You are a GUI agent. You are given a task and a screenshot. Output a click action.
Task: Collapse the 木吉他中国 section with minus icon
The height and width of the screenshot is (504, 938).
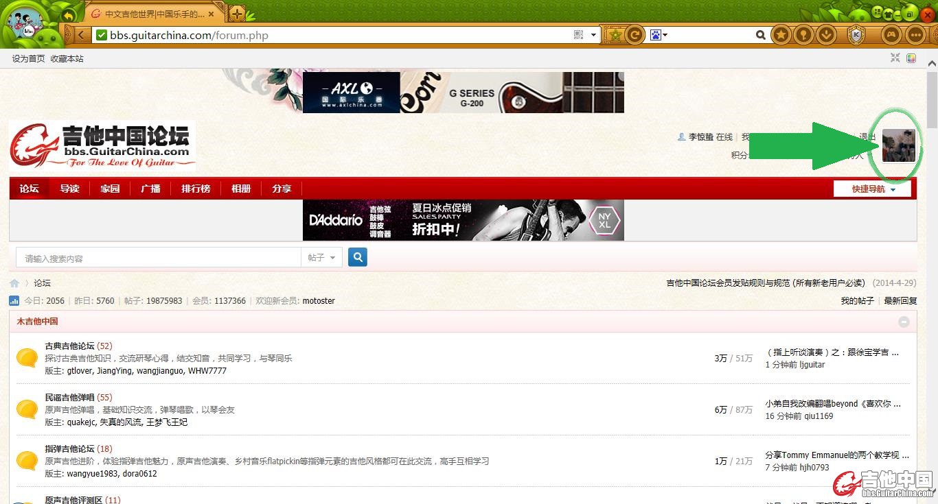904,322
